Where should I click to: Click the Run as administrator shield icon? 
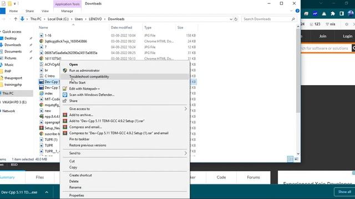tap(65, 71)
